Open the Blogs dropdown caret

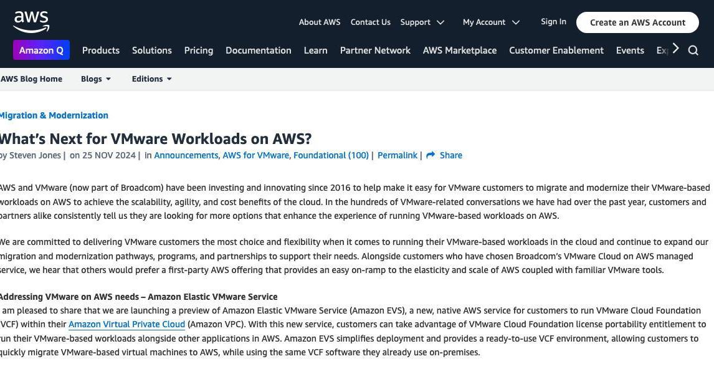108,79
